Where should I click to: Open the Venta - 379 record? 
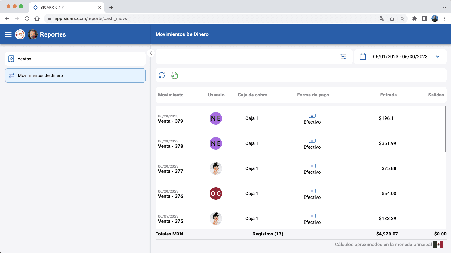(x=171, y=121)
